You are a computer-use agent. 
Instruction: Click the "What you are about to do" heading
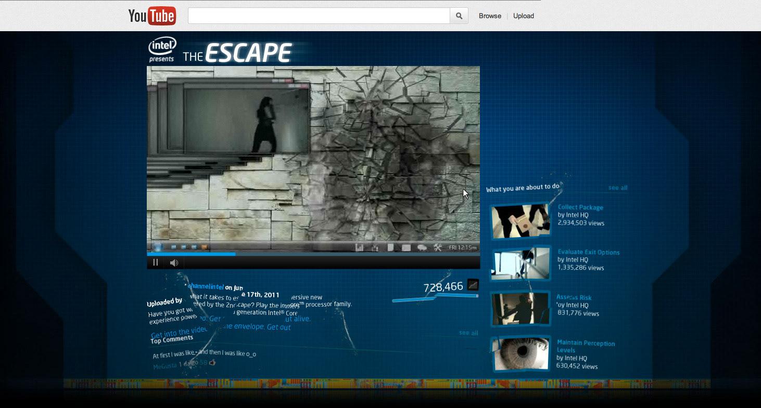523,188
